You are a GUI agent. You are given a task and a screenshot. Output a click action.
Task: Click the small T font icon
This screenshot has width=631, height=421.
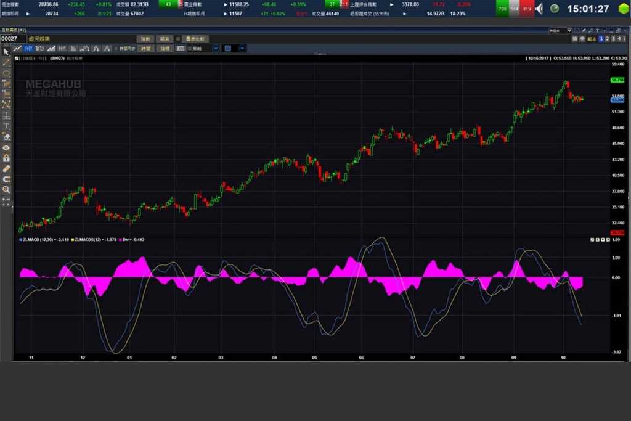(x=605, y=30)
